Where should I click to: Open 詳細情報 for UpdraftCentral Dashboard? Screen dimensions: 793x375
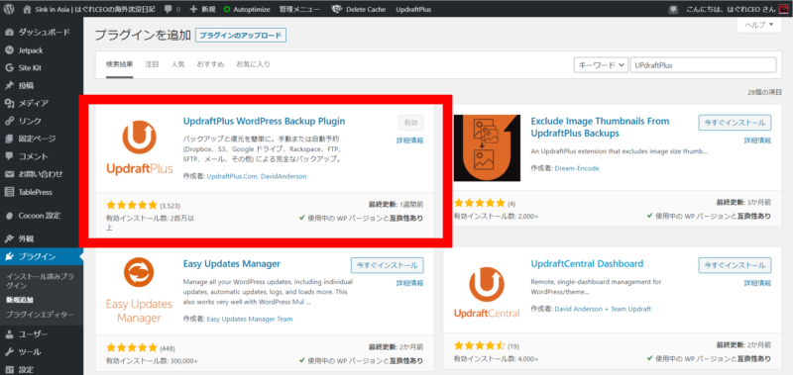(x=757, y=284)
